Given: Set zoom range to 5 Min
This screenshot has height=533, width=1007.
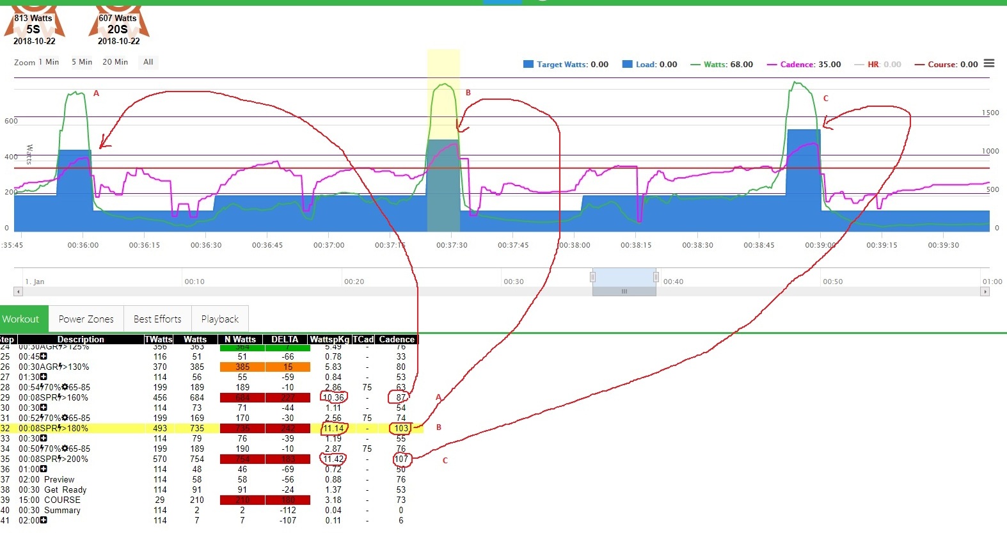Looking at the screenshot, I should [81, 62].
